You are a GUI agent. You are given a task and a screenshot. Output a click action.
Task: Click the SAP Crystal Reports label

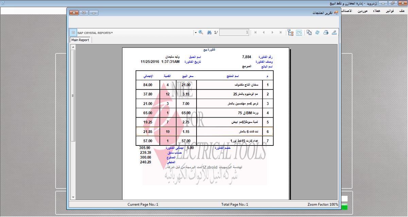click(x=95, y=33)
